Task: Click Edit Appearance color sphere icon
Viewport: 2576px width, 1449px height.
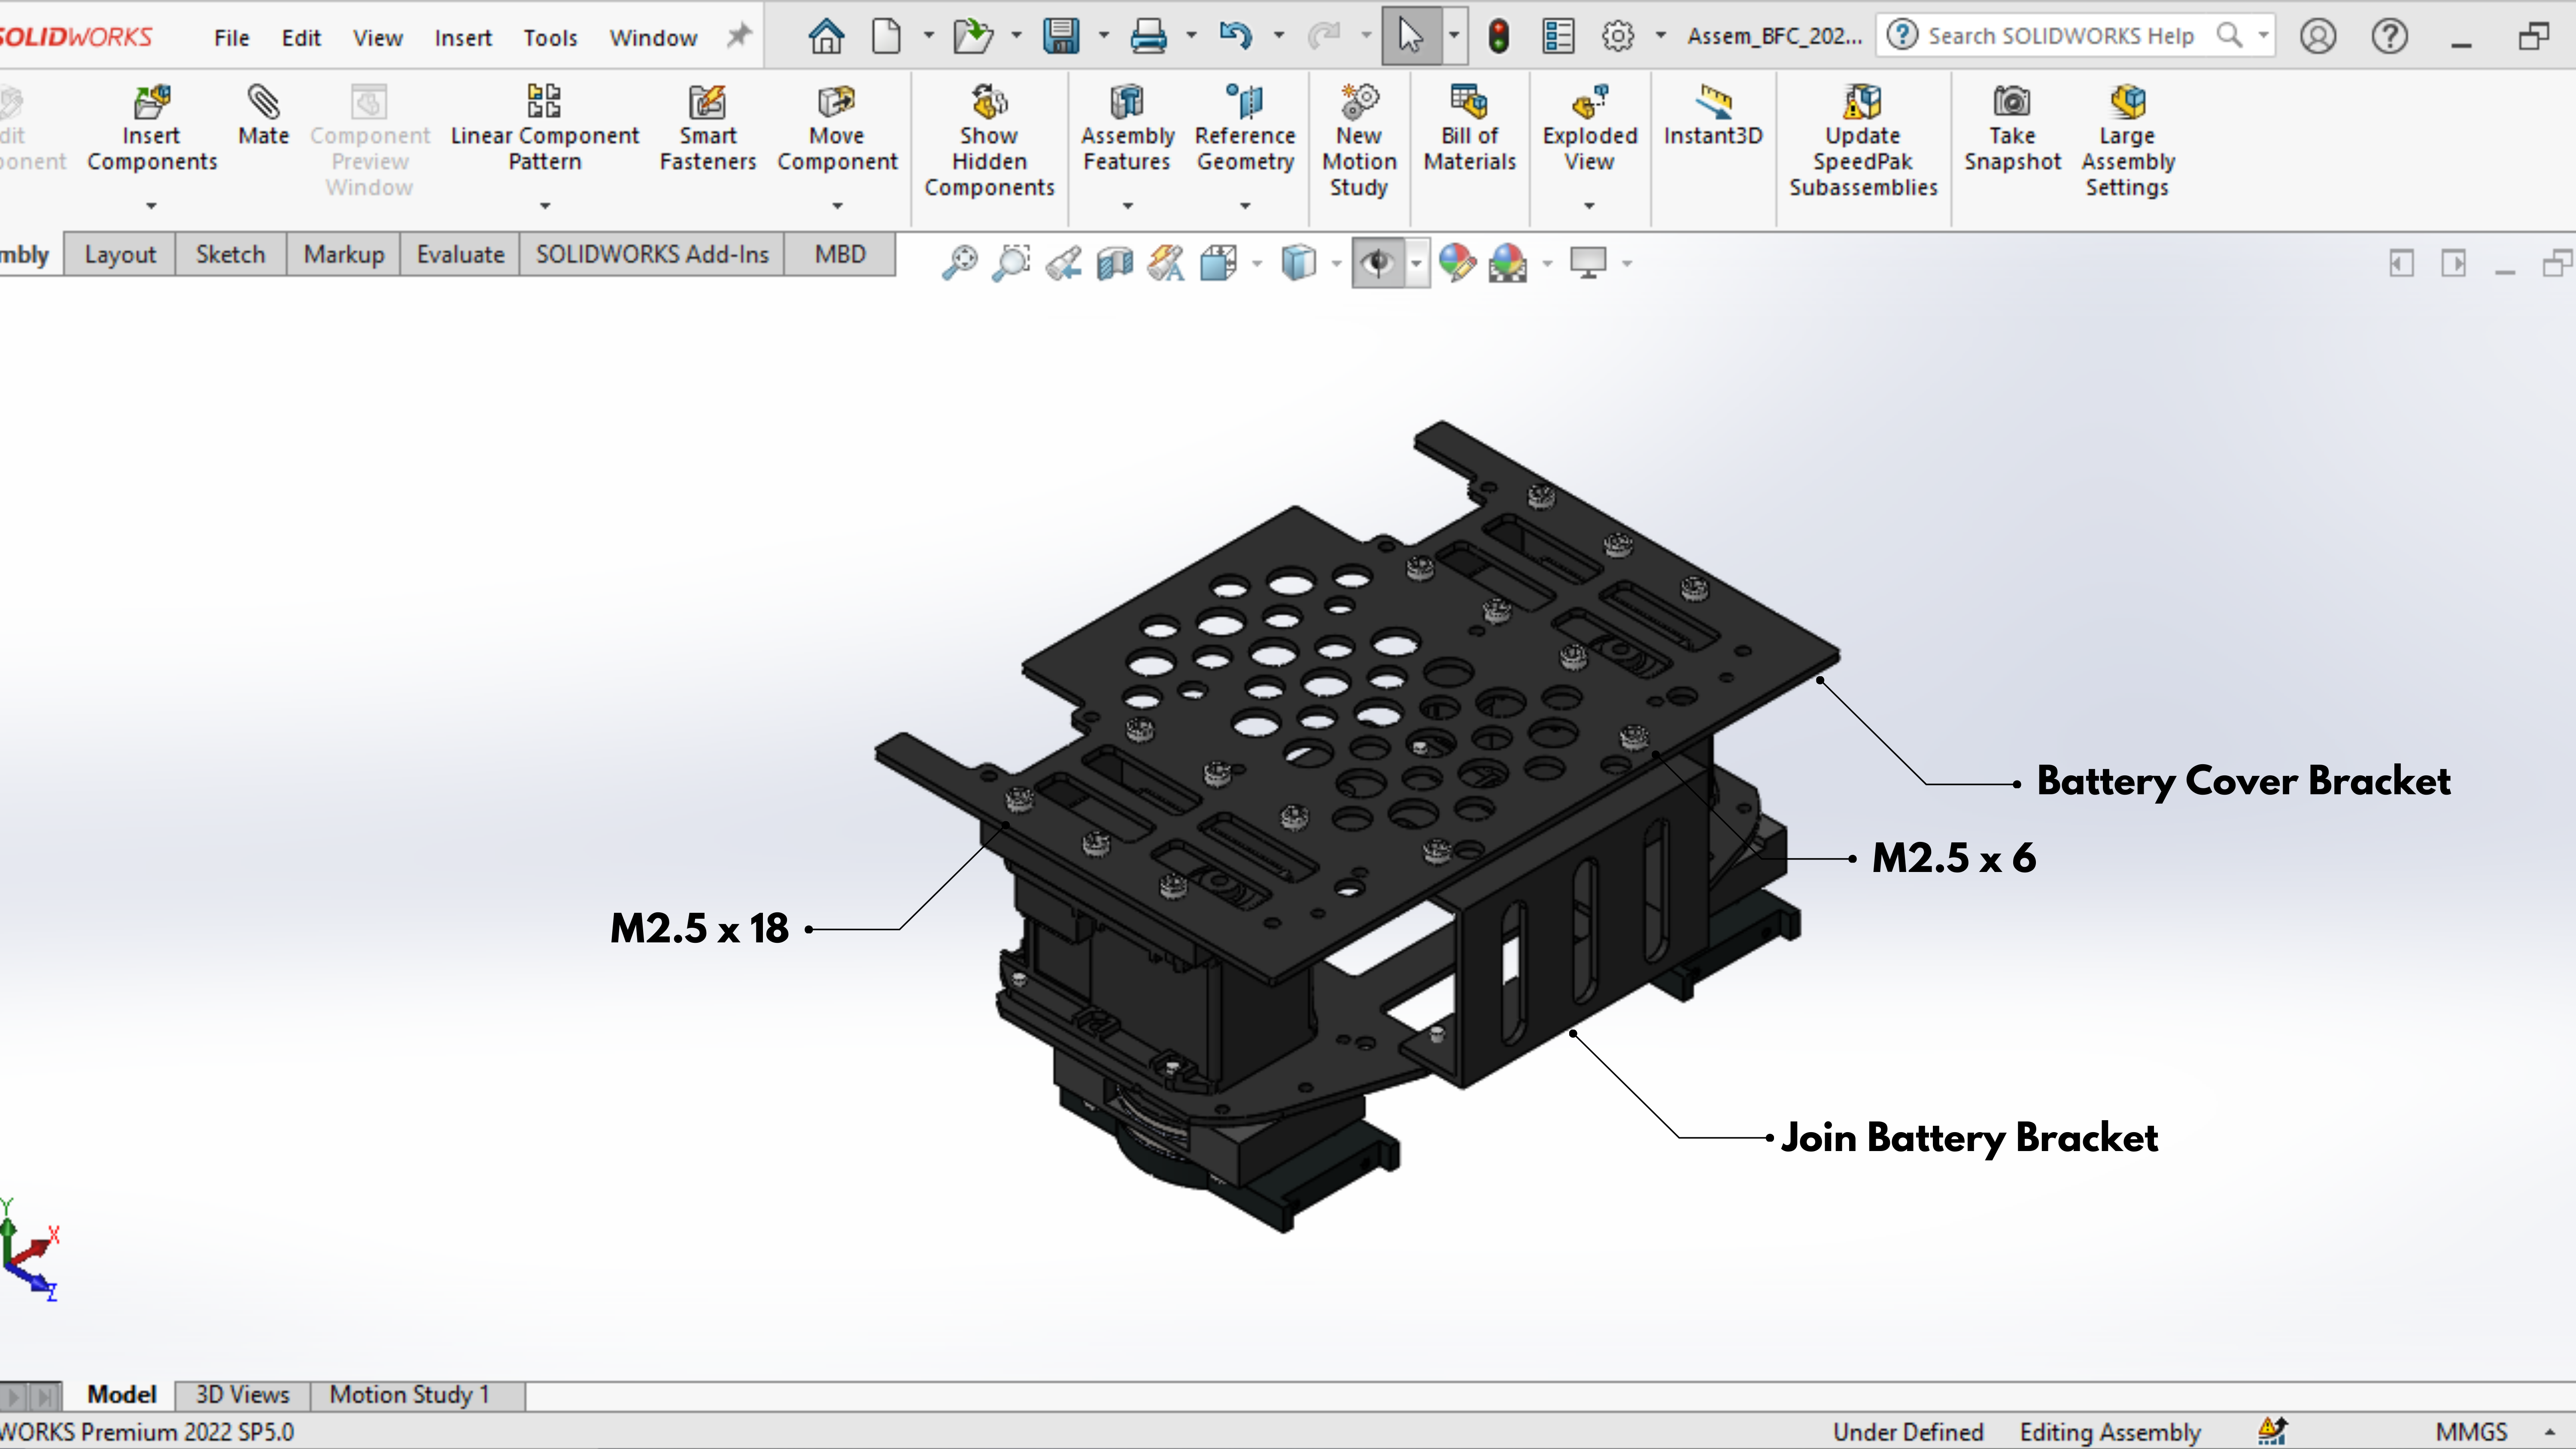Action: coord(1457,263)
